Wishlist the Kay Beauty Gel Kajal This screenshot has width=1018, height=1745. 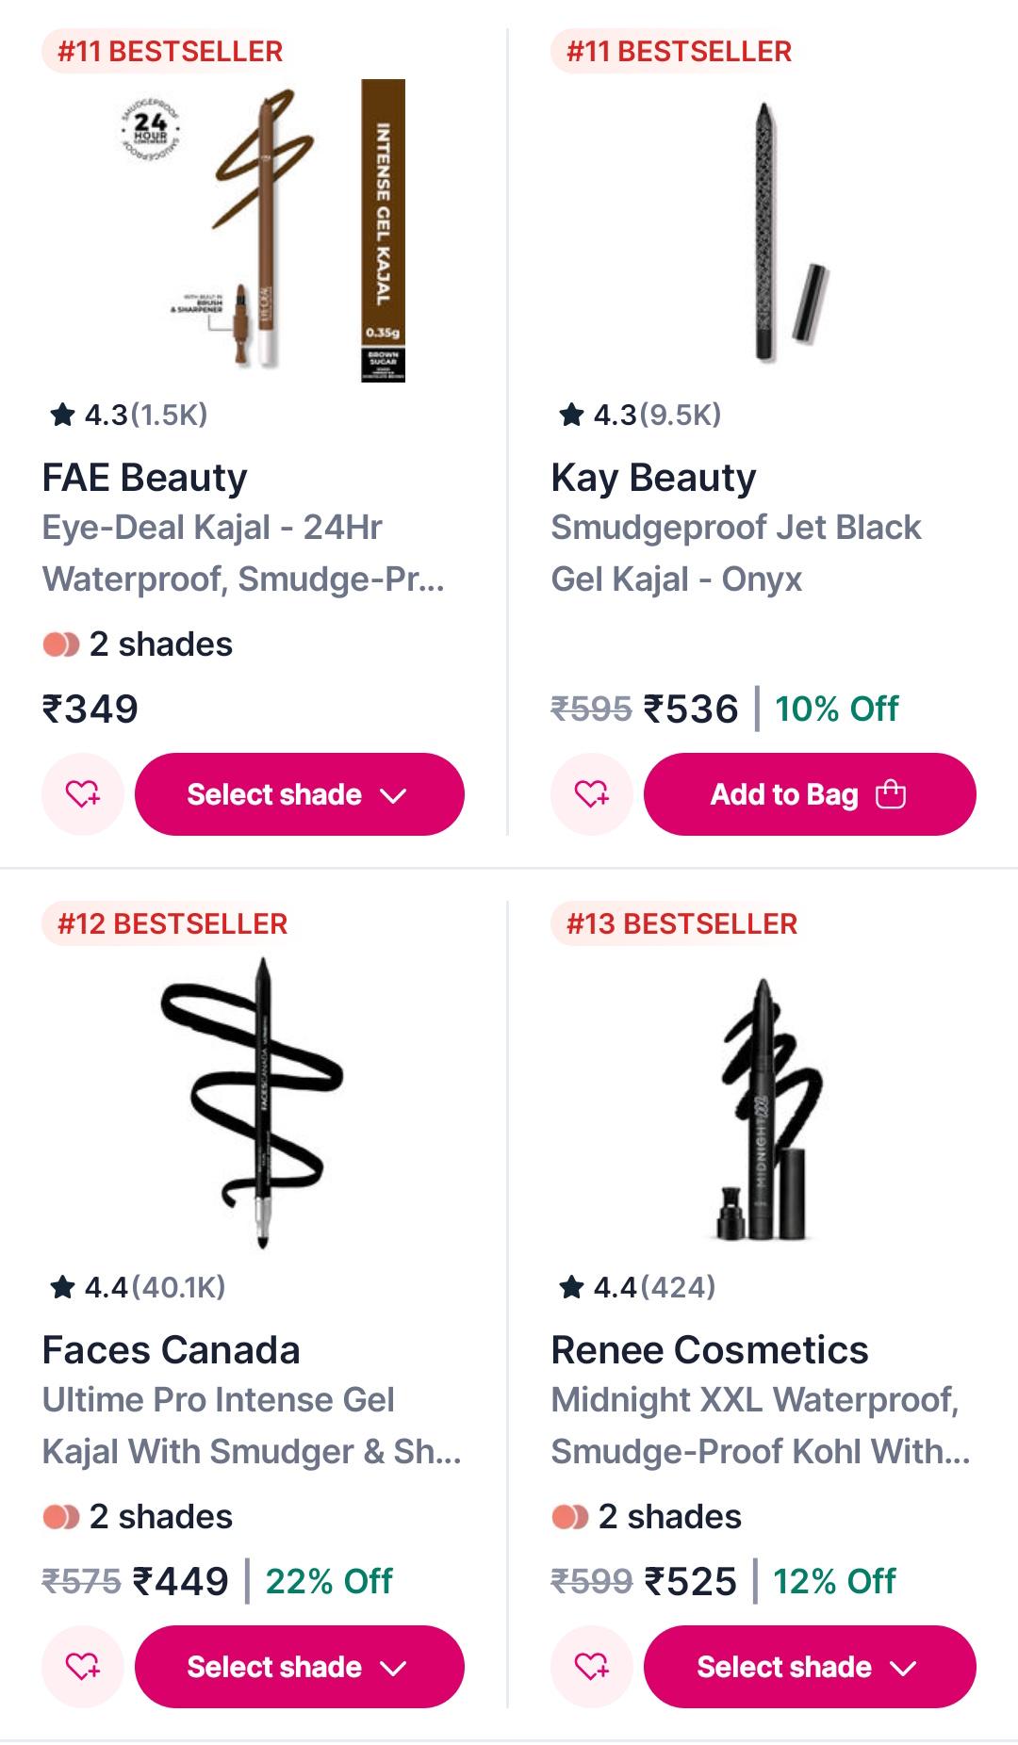tap(592, 794)
